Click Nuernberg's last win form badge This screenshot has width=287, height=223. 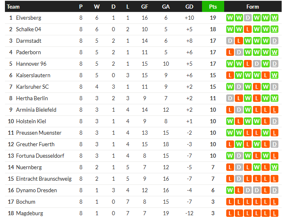(275, 167)
